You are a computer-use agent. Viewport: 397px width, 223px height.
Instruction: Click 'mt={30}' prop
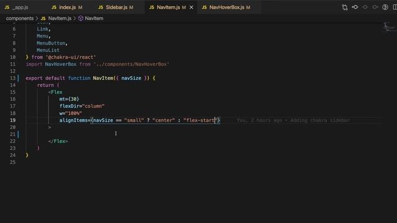(69, 99)
